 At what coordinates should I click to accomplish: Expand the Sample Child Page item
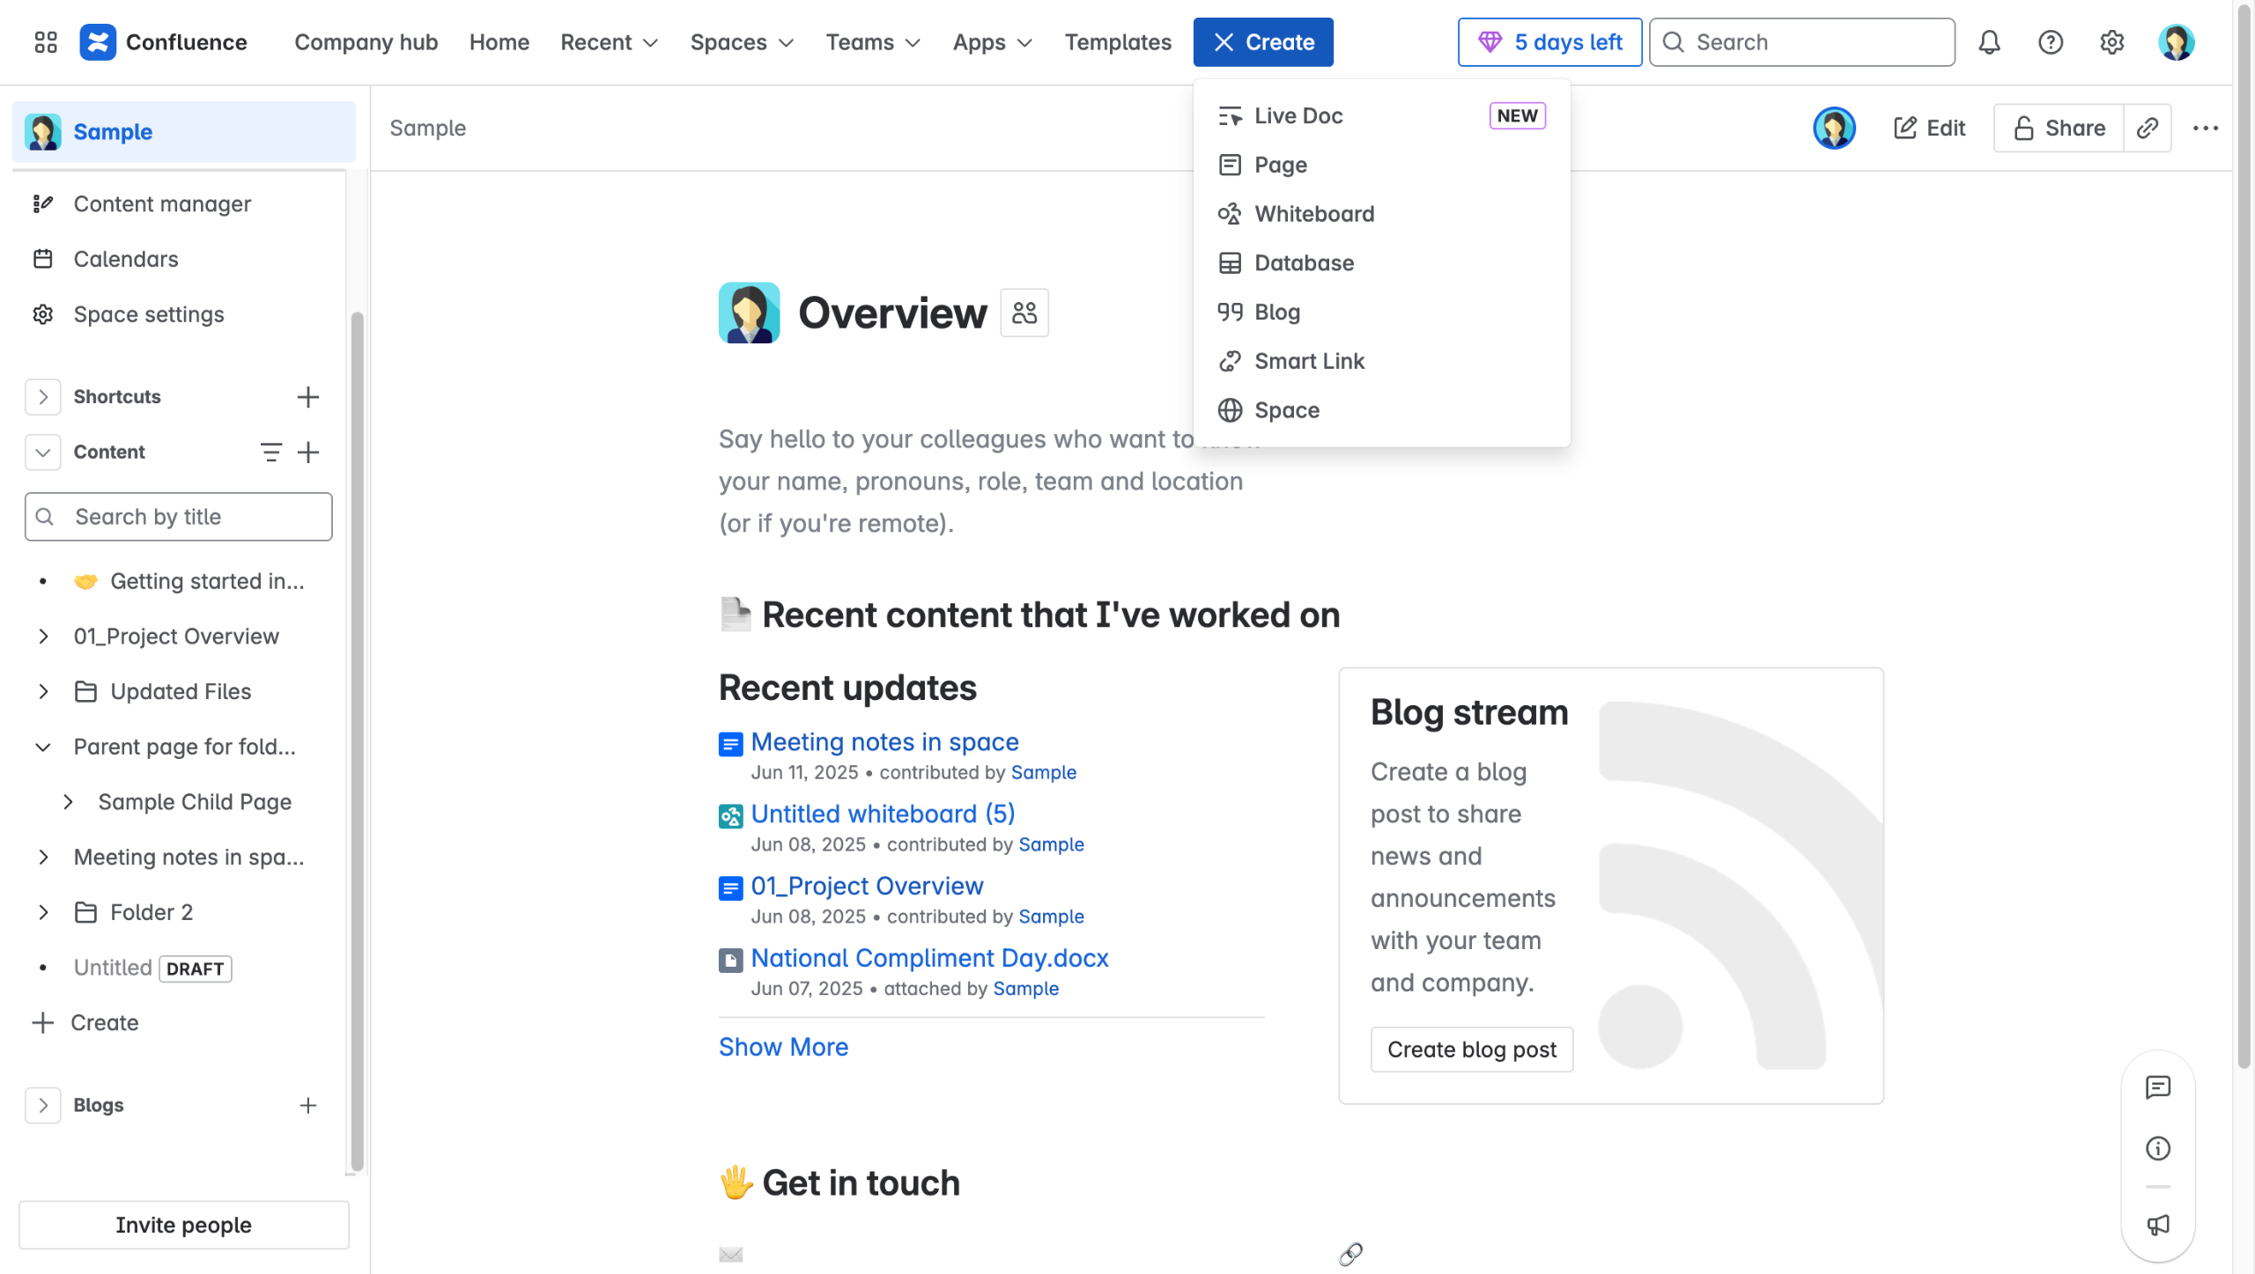click(68, 803)
